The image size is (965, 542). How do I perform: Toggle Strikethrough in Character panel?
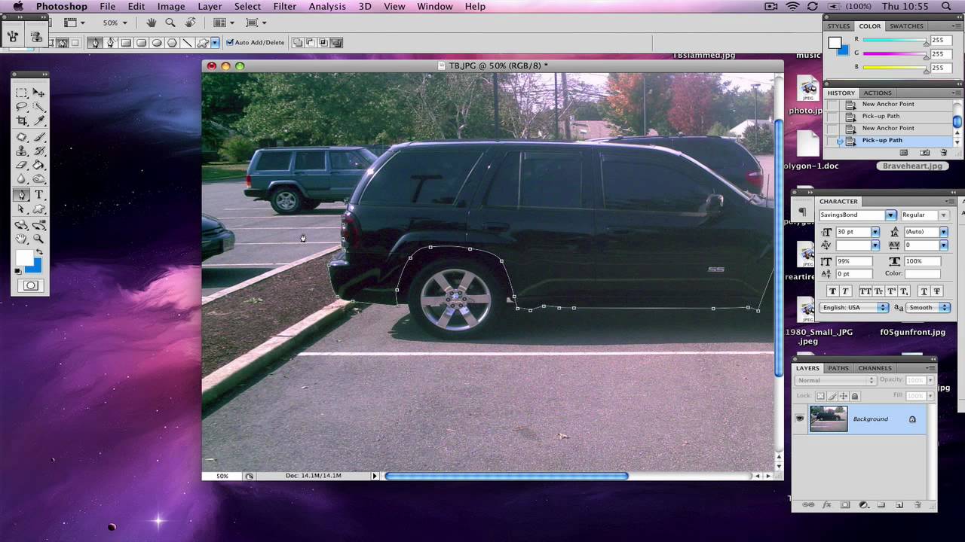coord(937,291)
